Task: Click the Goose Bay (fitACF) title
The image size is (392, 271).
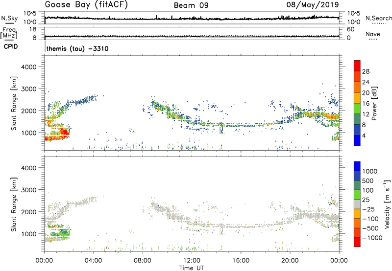Action: click(x=86, y=5)
